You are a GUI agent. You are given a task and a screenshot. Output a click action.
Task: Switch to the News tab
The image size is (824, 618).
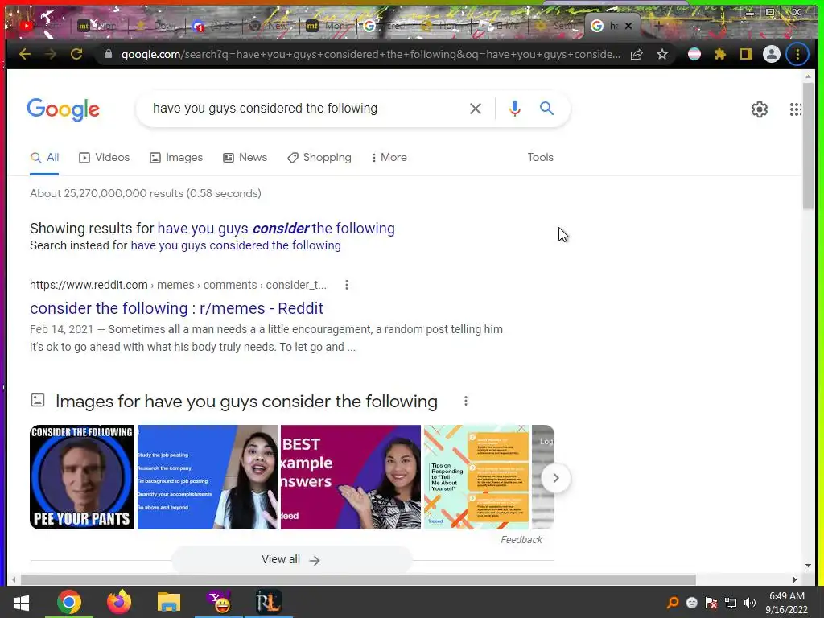(x=245, y=158)
